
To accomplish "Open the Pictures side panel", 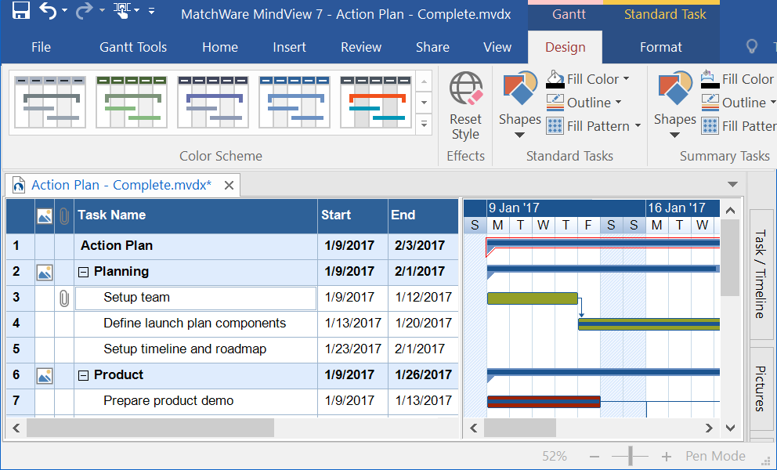I will [759, 388].
